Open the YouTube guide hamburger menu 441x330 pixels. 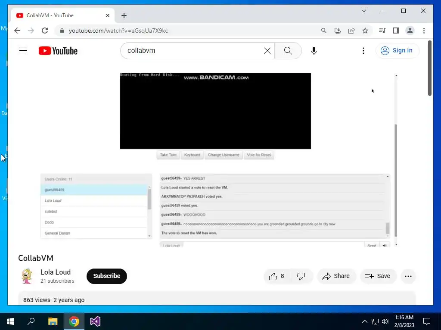(x=23, y=51)
